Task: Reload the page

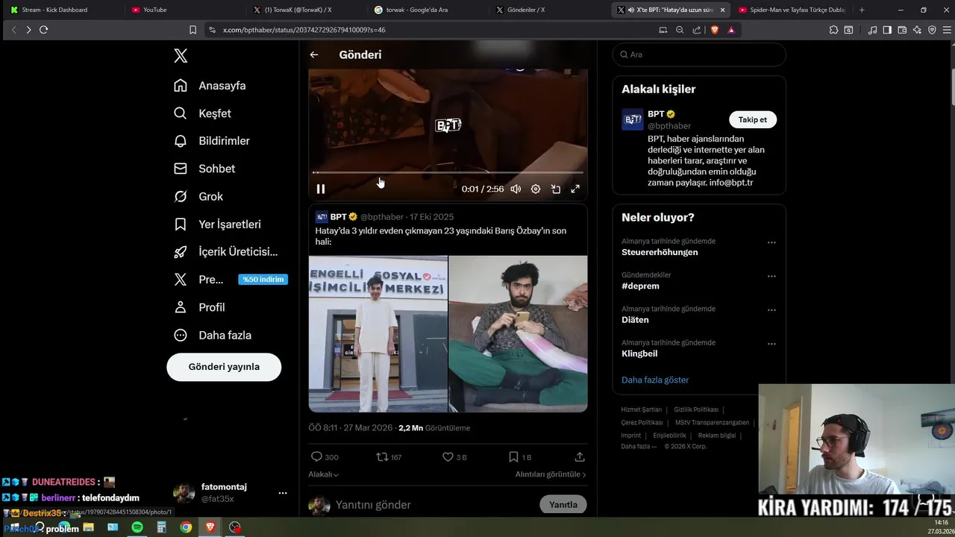Action: coord(43,30)
